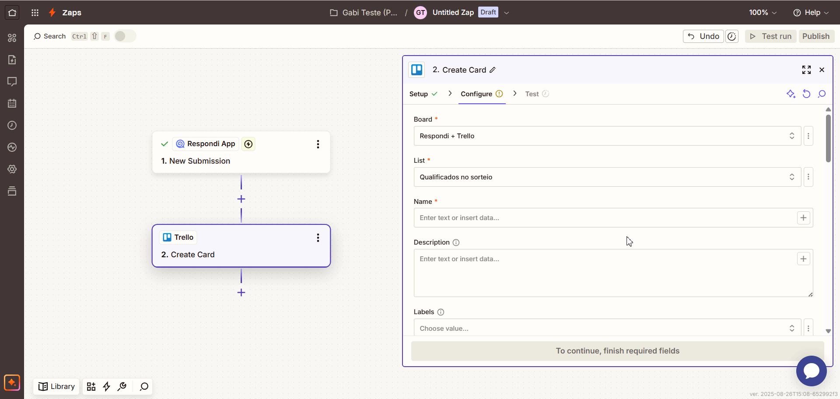
Task: Go to the Zapier home icon
Action: click(x=12, y=13)
